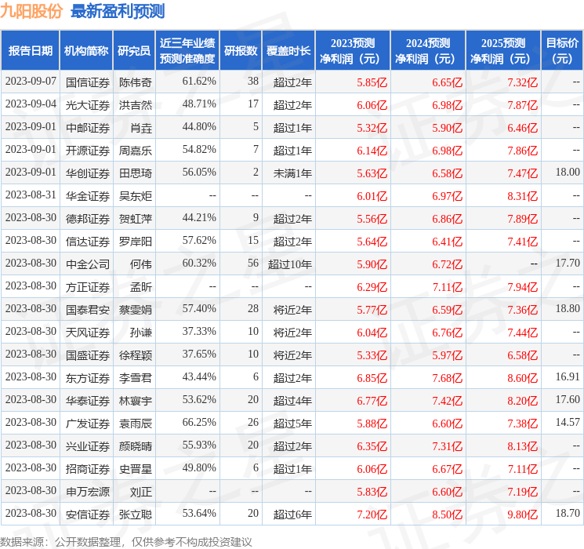This screenshot has height=549, width=584.
Task: Click the 华创证券 institution cell
Action: [88, 173]
